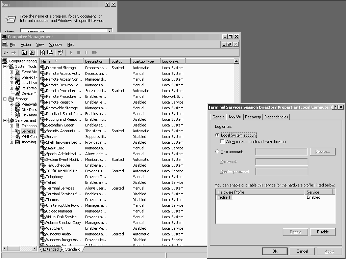Click the This account text field
Screen dimensions: 346x259
(x=281, y=151)
